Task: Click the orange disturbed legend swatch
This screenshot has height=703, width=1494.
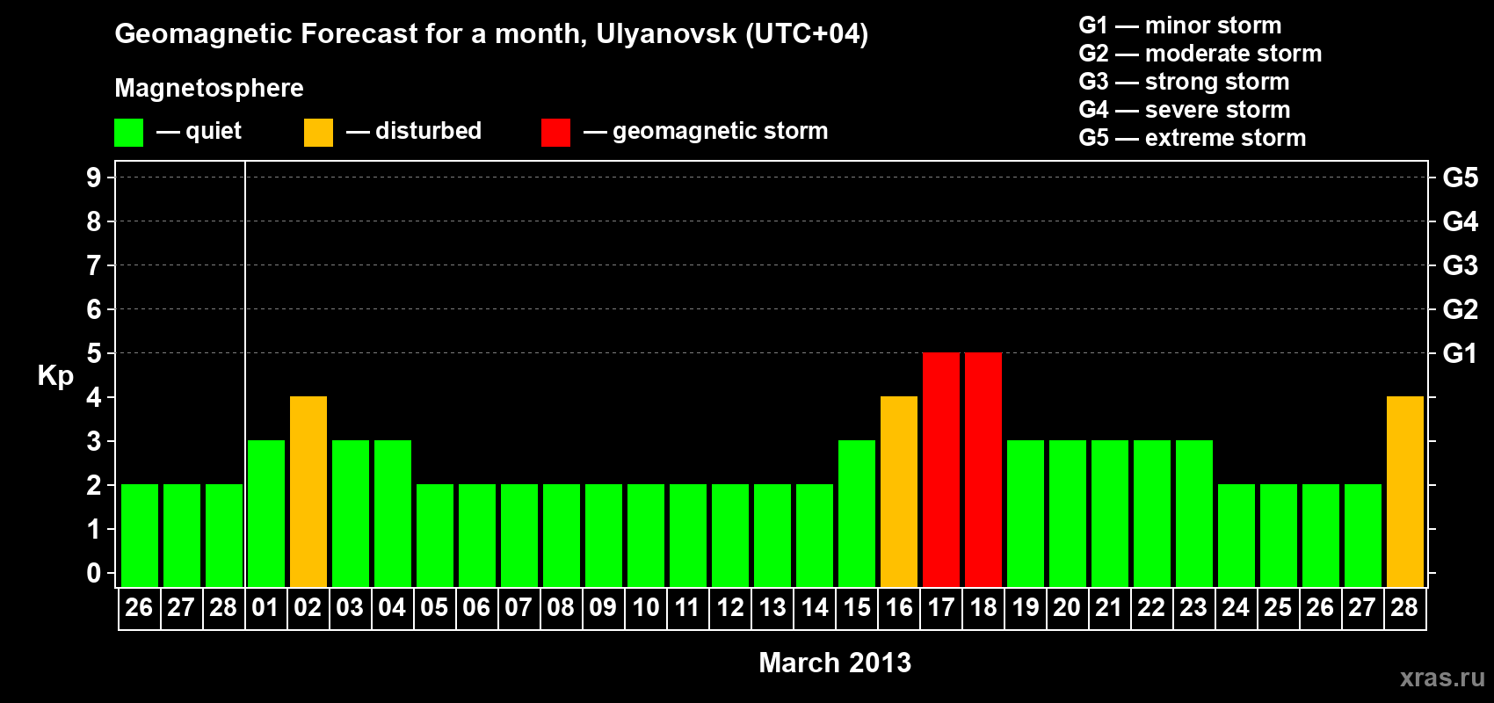Action: [x=318, y=133]
